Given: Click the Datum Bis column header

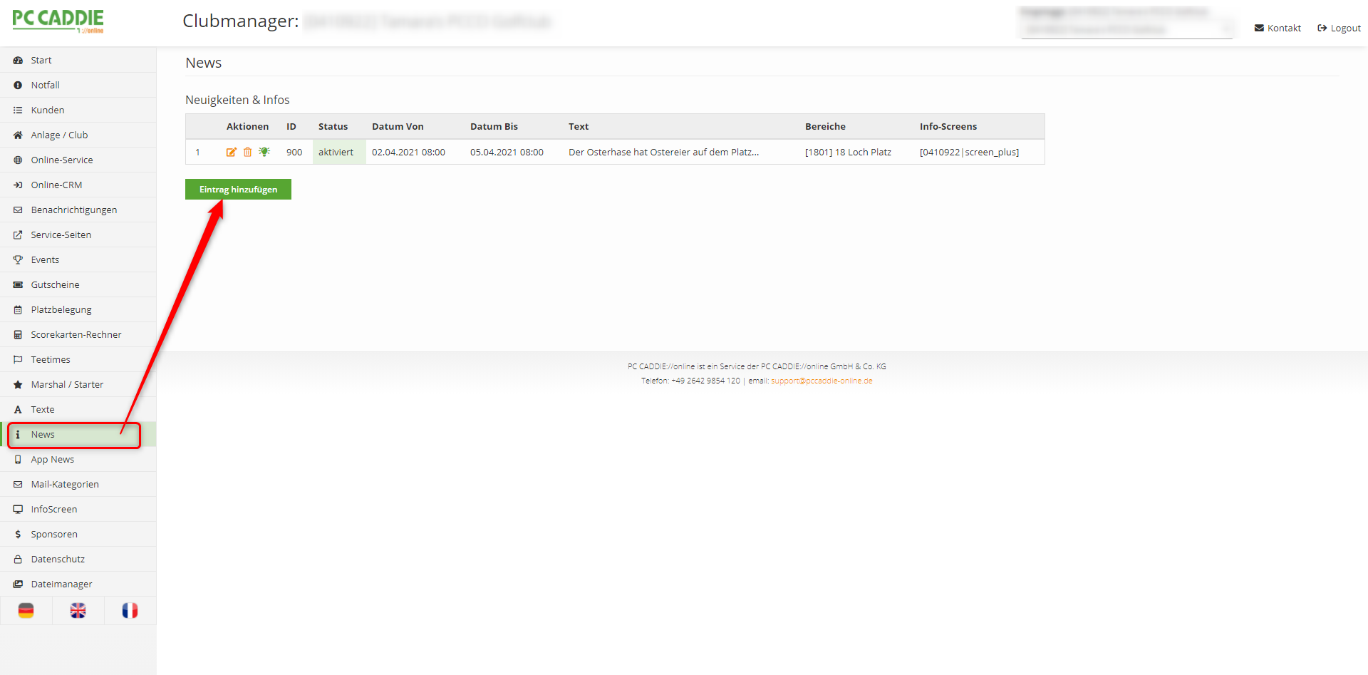Looking at the screenshot, I should (494, 127).
